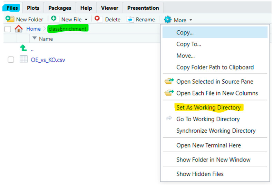Click the Delete button label
Viewport: 273px width, 185px height.
[x=113, y=20]
